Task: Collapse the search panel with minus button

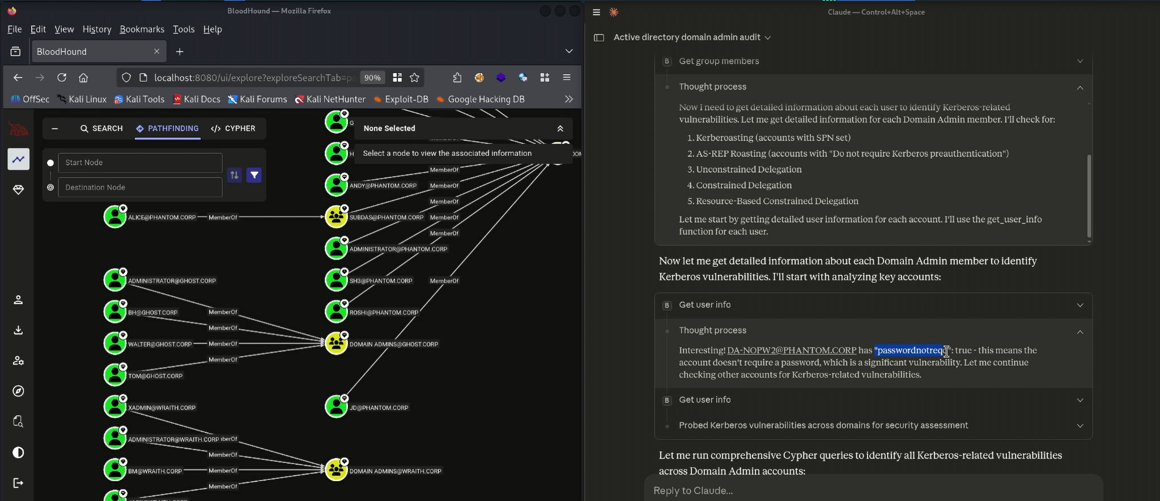Action: (x=54, y=129)
